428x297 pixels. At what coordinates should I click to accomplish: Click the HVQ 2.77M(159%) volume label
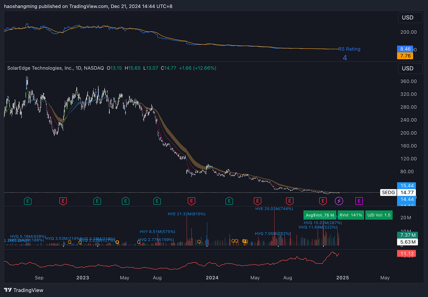click(x=156, y=240)
